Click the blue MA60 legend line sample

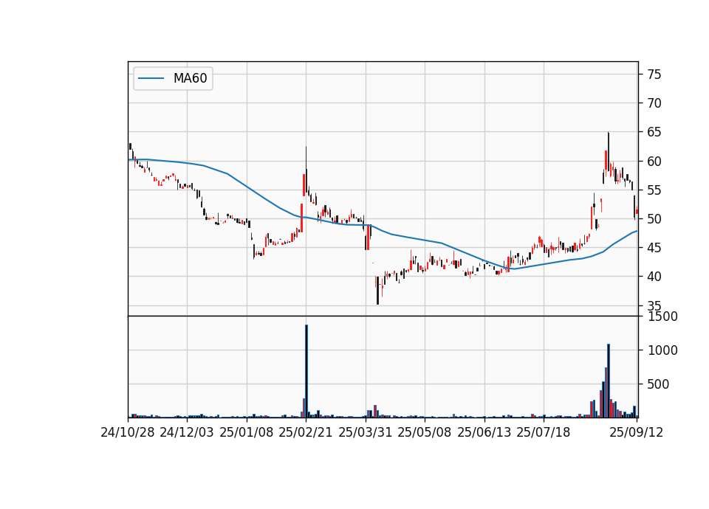pyautogui.click(x=151, y=78)
